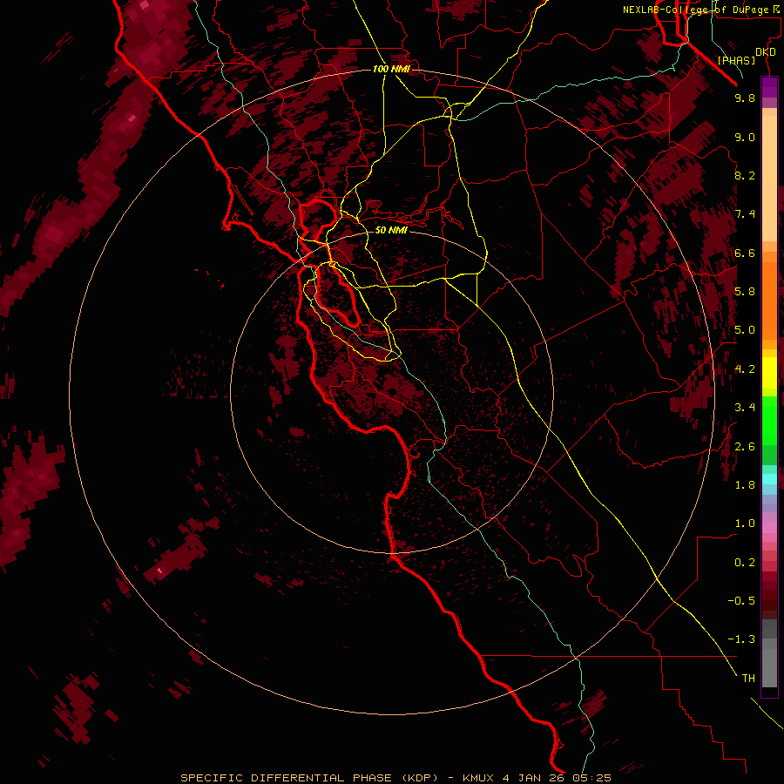Image resolution: width=784 pixels, height=784 pixels.
Task: Pick the cyan color bar segment
Action: click(x=769, y=479)
